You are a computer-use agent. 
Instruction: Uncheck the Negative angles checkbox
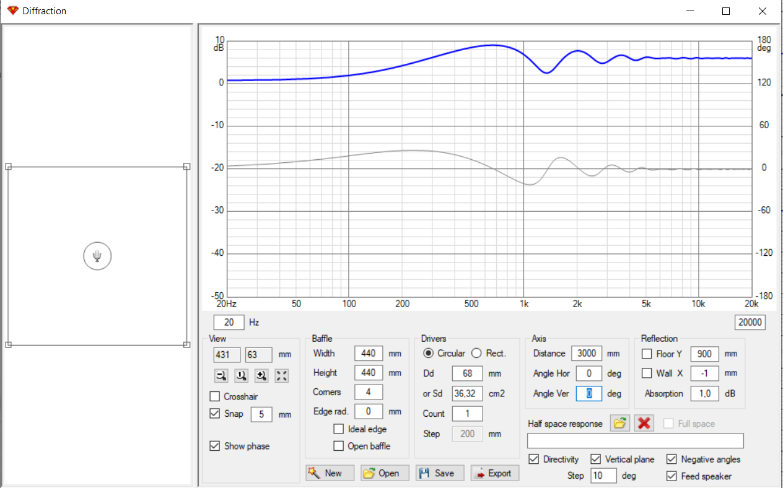tap(671, 460)
